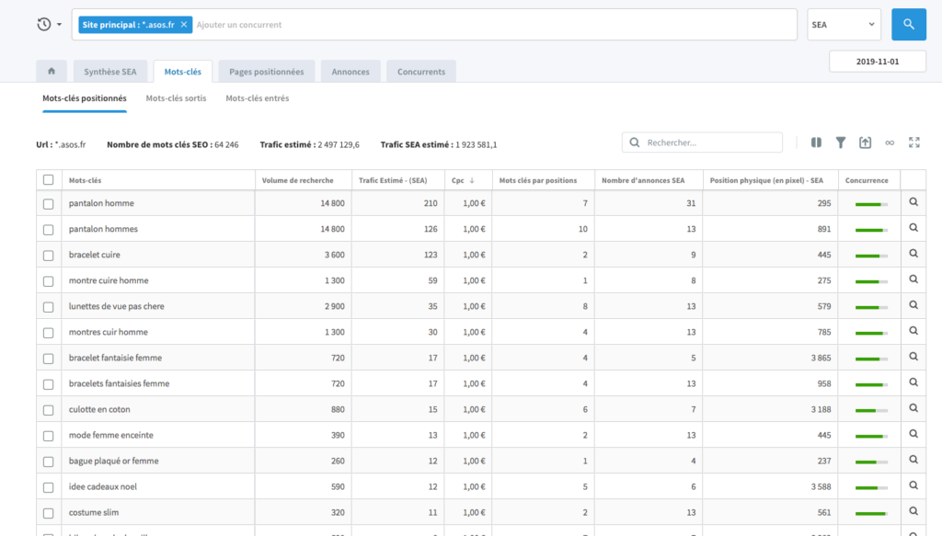
Task: Open the Mots-clés sortis sub-tab
Action: tap(176, 98)
